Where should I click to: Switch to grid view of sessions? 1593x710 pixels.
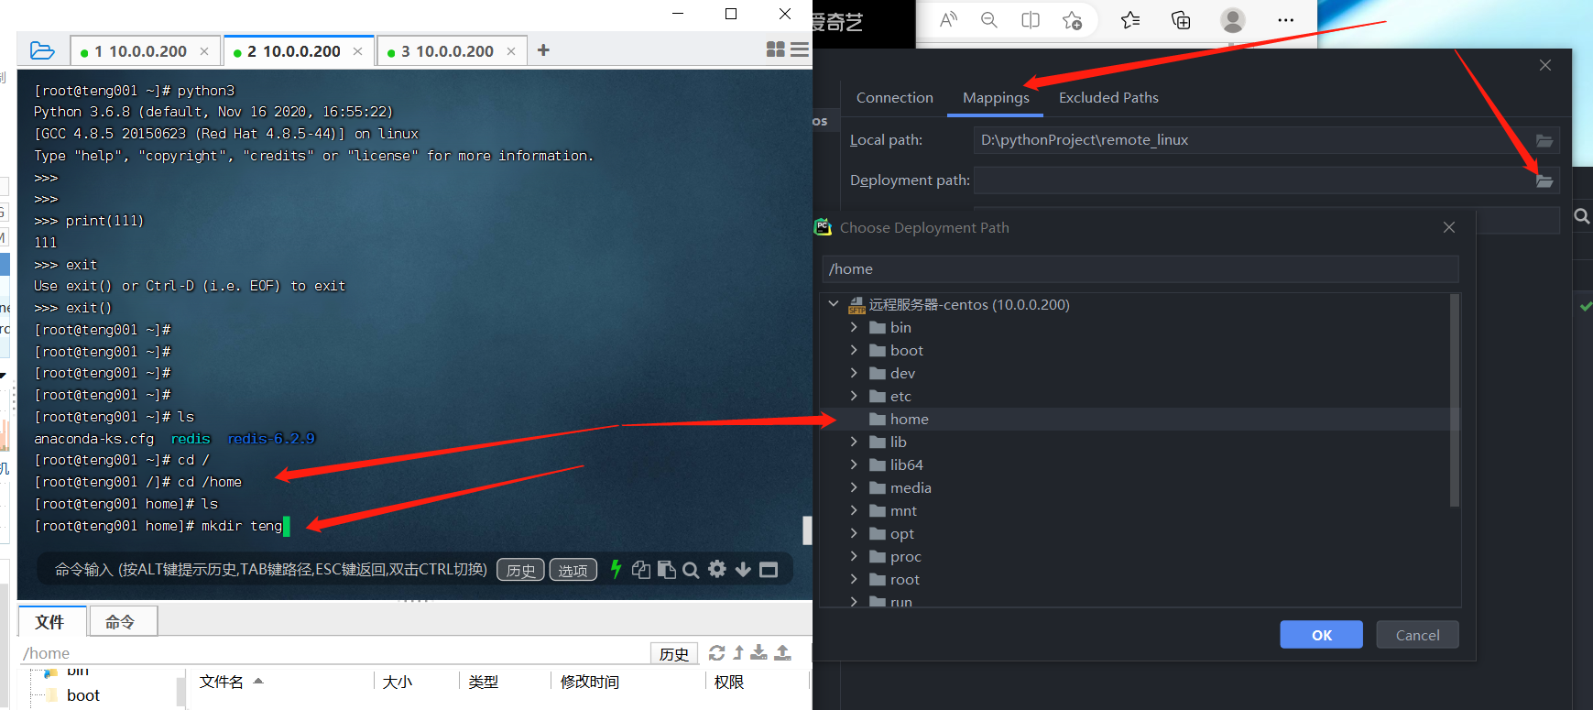point(775,49)
